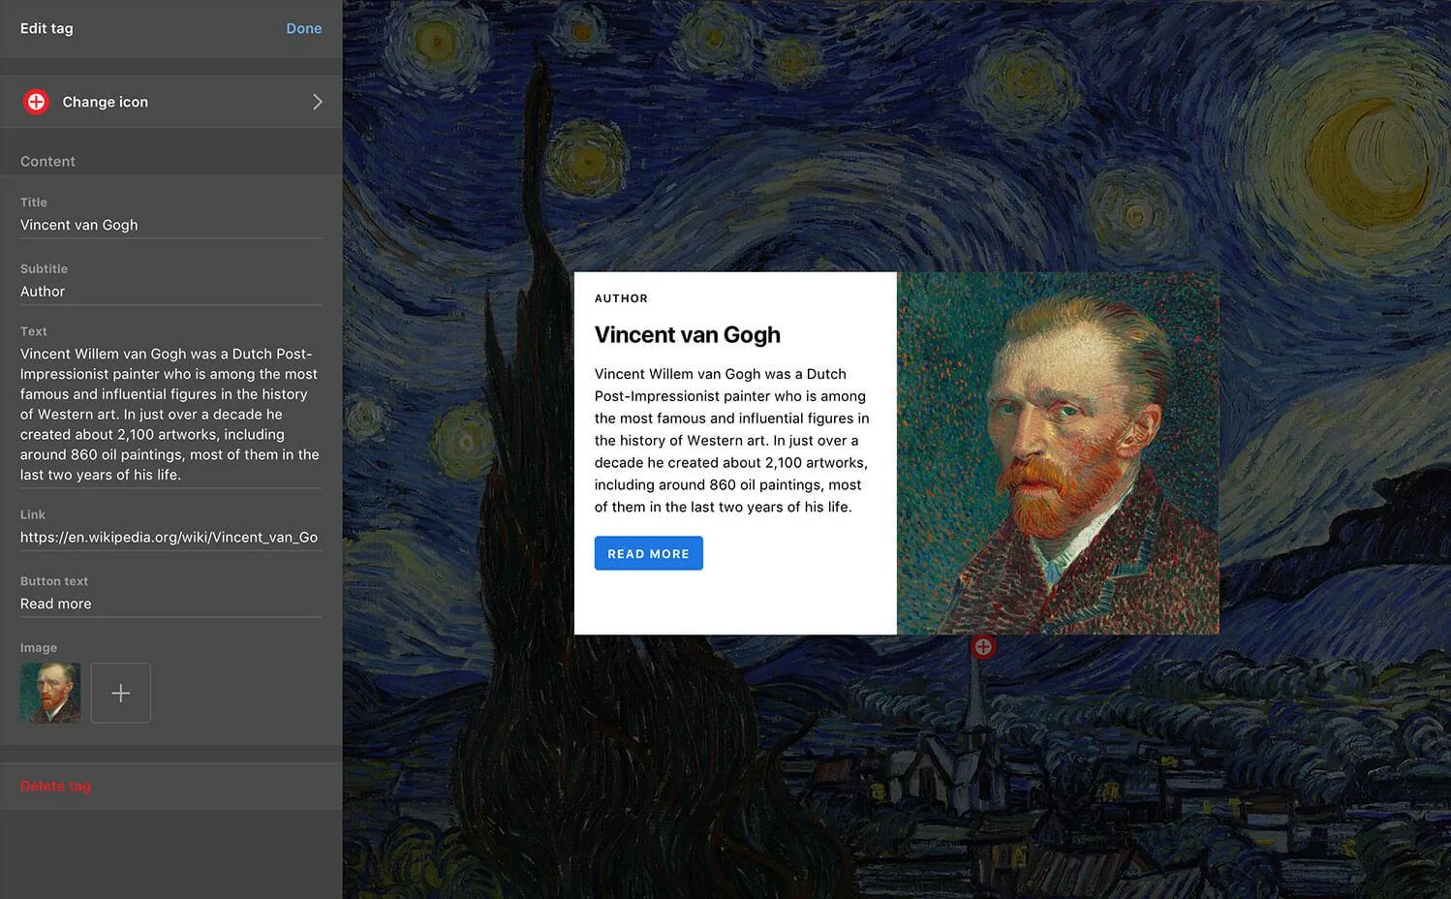Click the red plus icon beside Change icon
Viewport: 1451px width, 899px height.
(x=36, y=102)
